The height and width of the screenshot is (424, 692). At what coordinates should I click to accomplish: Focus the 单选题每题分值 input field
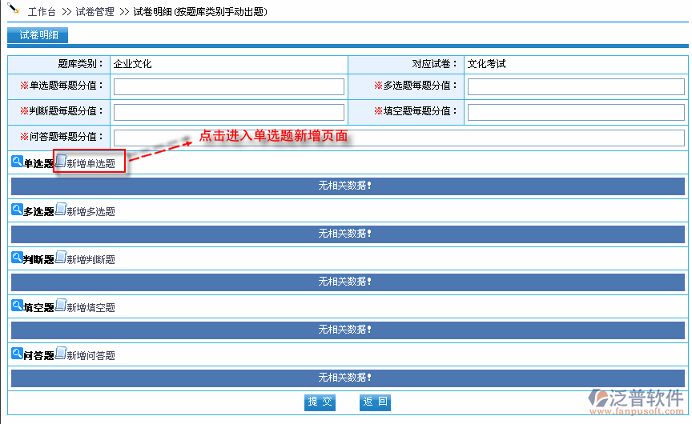[x=229, y=87]
